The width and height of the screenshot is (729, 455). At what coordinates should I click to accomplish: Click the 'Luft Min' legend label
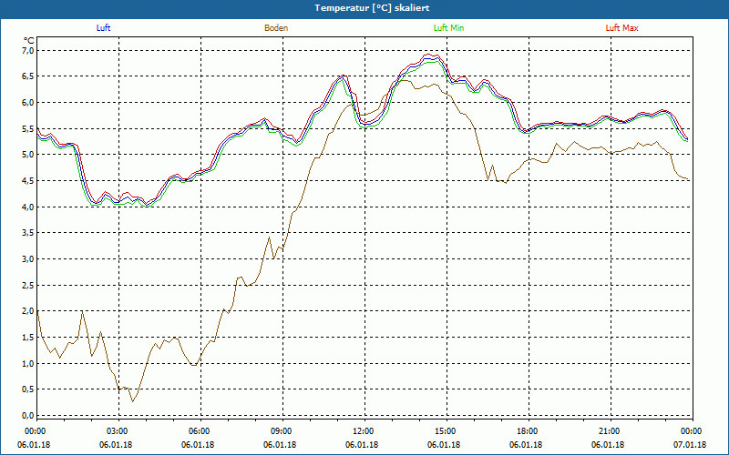click(448, 28)
